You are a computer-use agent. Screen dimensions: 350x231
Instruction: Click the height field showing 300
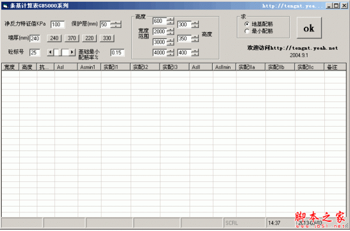pos(184,24)
